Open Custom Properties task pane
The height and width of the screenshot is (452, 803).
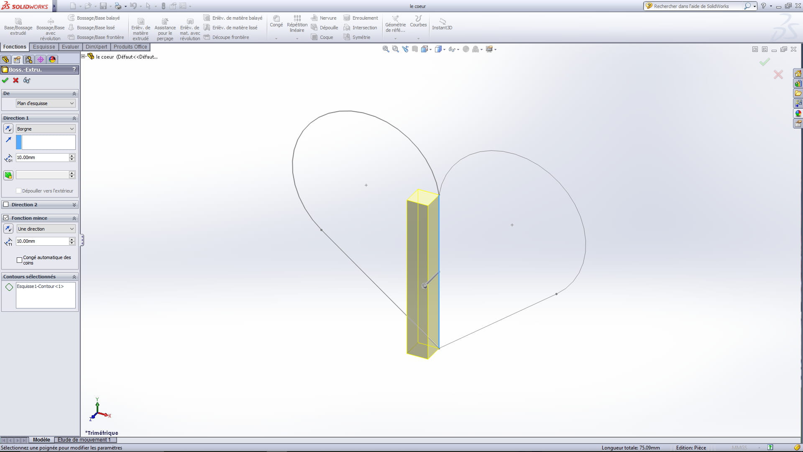point(798,123)
